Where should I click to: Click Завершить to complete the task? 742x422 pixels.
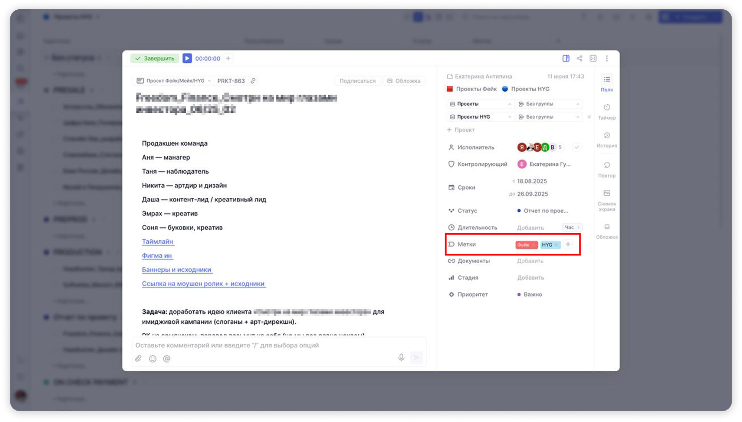(x=155, y=58)
